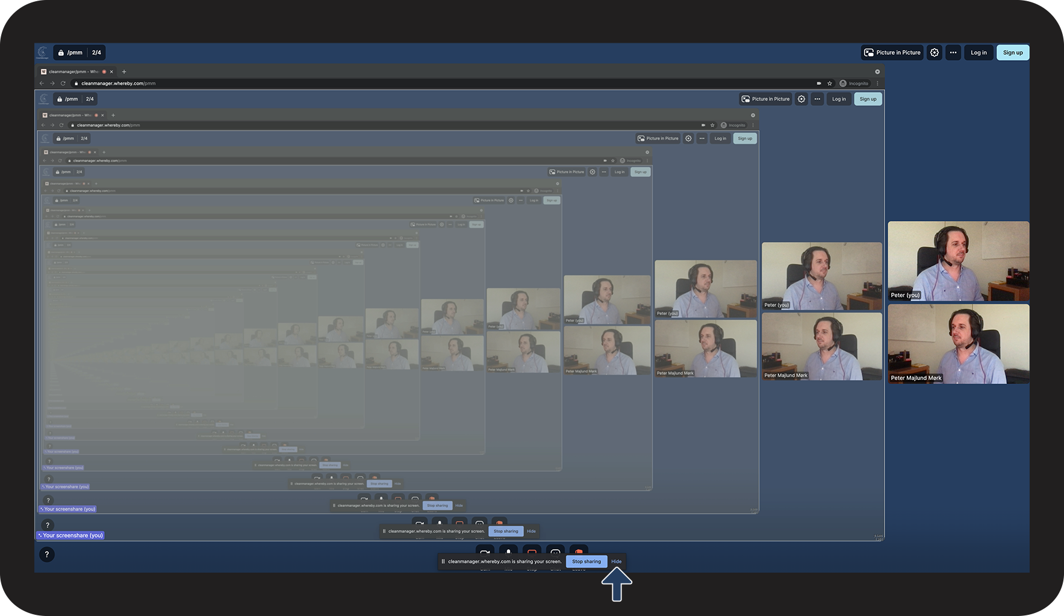Open the three-dot Chrome menu in the largest shared Chrome window
The width and height of the screenshot is (1064, 616).
[x=877, y=84]
